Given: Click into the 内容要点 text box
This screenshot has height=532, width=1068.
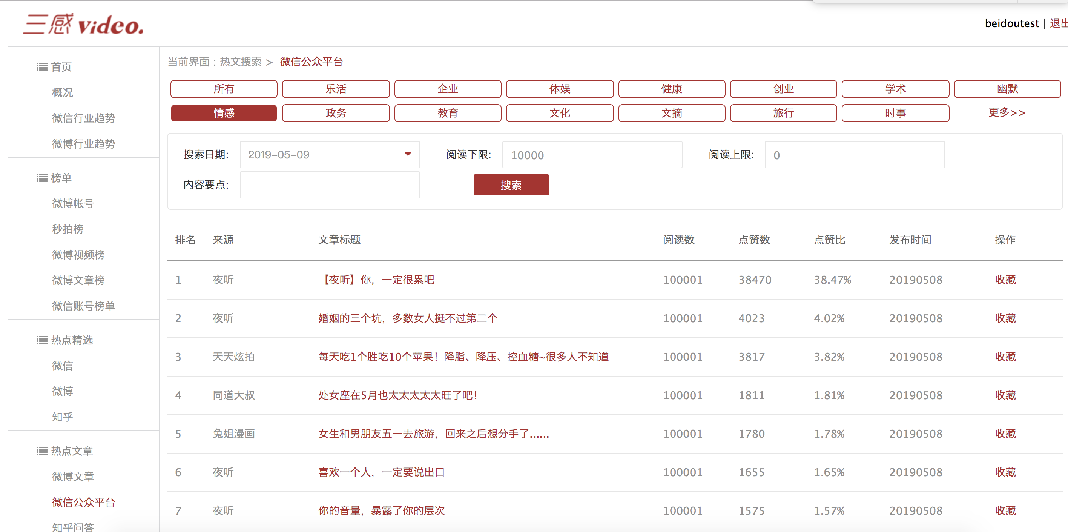Looking at the screenshot, I should point(330,185).
